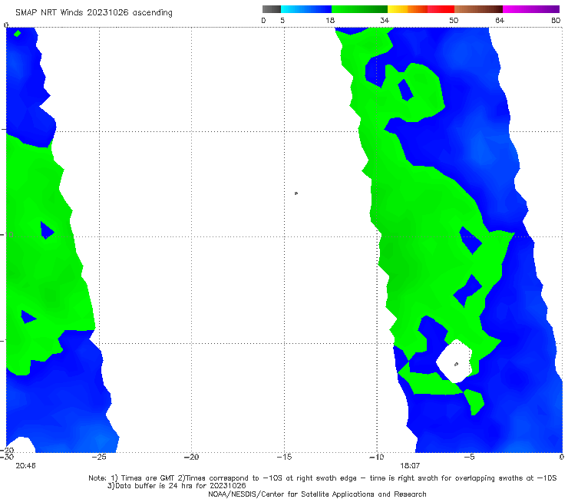
Task: Click the color bar label '5'
Action: pyautogui.click(x=282, y=21)
